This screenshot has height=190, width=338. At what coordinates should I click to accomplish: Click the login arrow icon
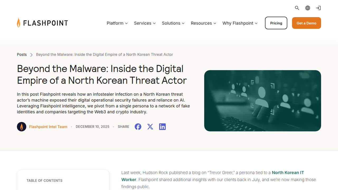[x=318, y=8]
